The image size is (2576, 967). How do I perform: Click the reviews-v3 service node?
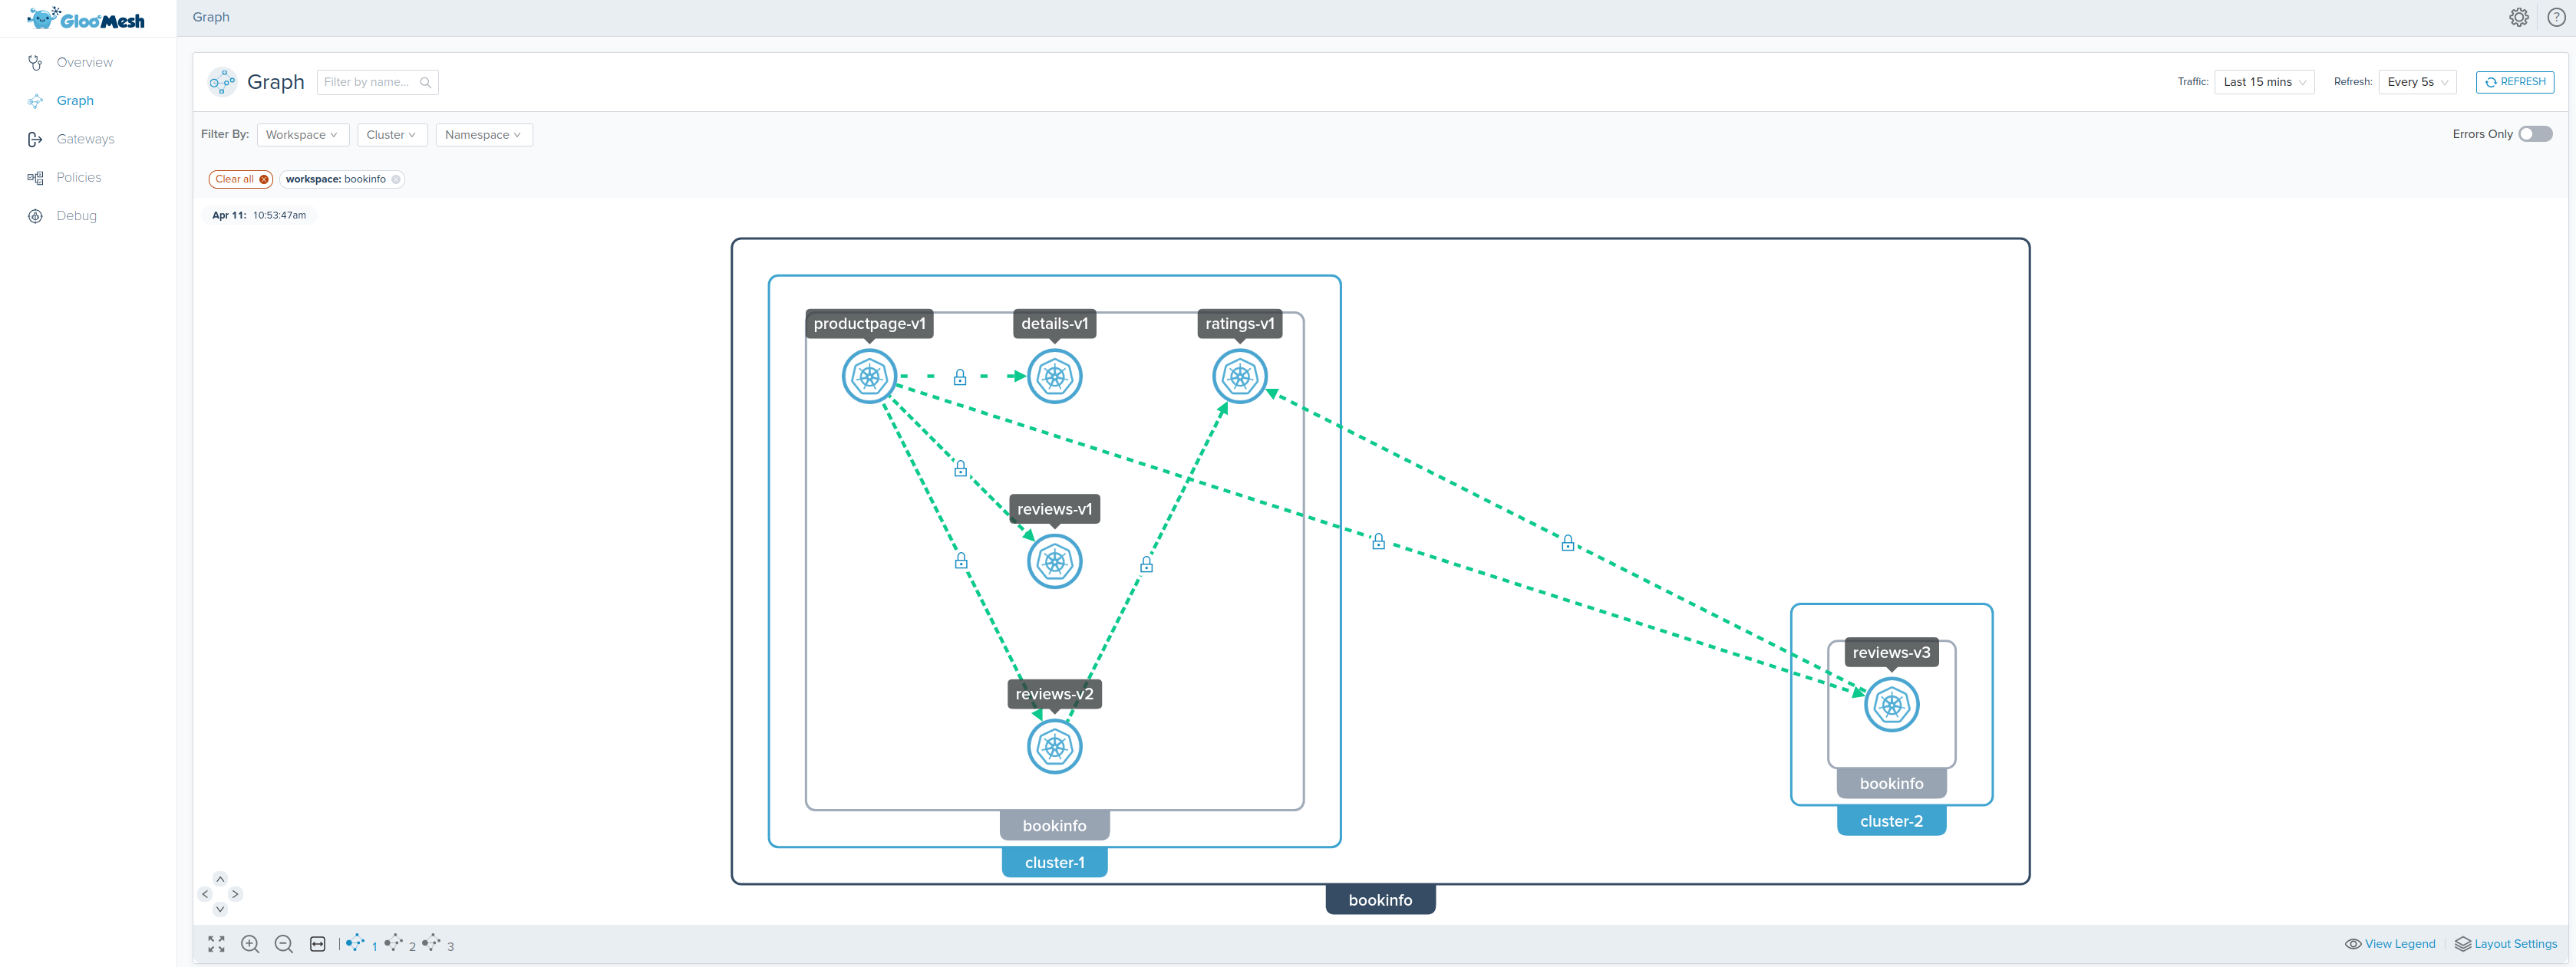tap(1891, 706)
